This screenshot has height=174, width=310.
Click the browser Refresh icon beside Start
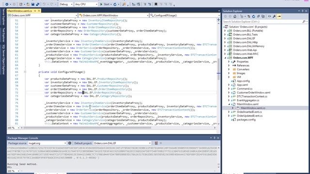pos(115,4)
